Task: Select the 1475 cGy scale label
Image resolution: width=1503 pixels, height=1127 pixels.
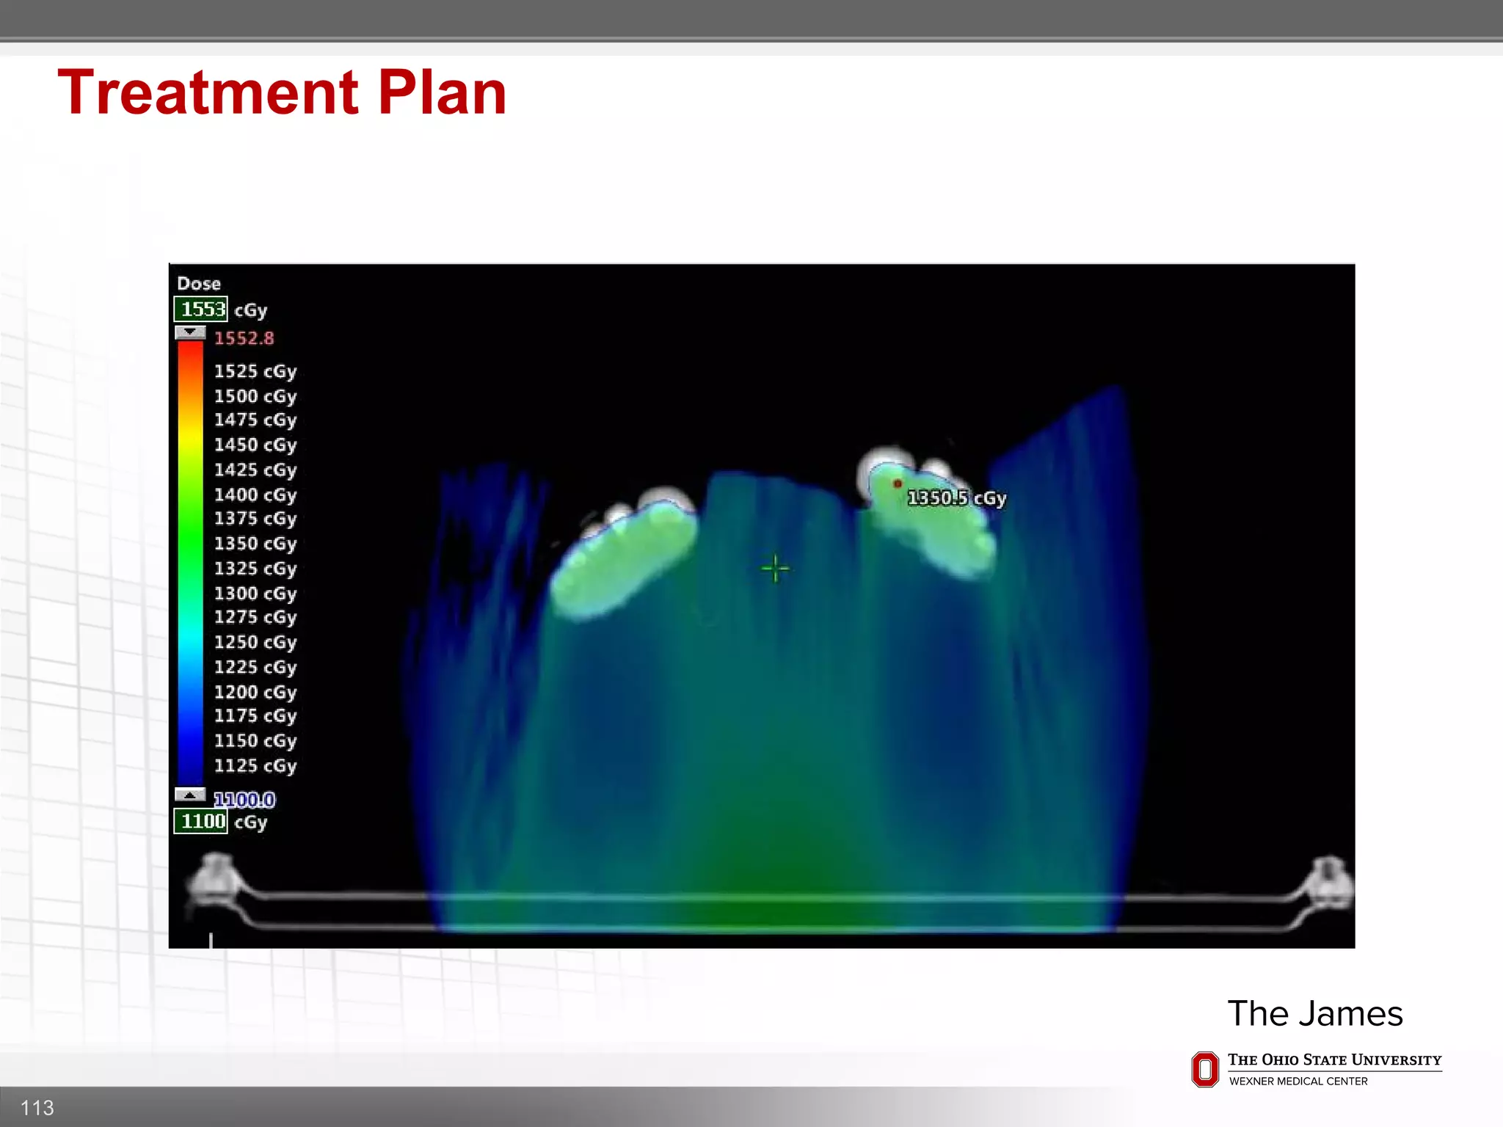Action: pyautogui.click(x=255, y=420)
